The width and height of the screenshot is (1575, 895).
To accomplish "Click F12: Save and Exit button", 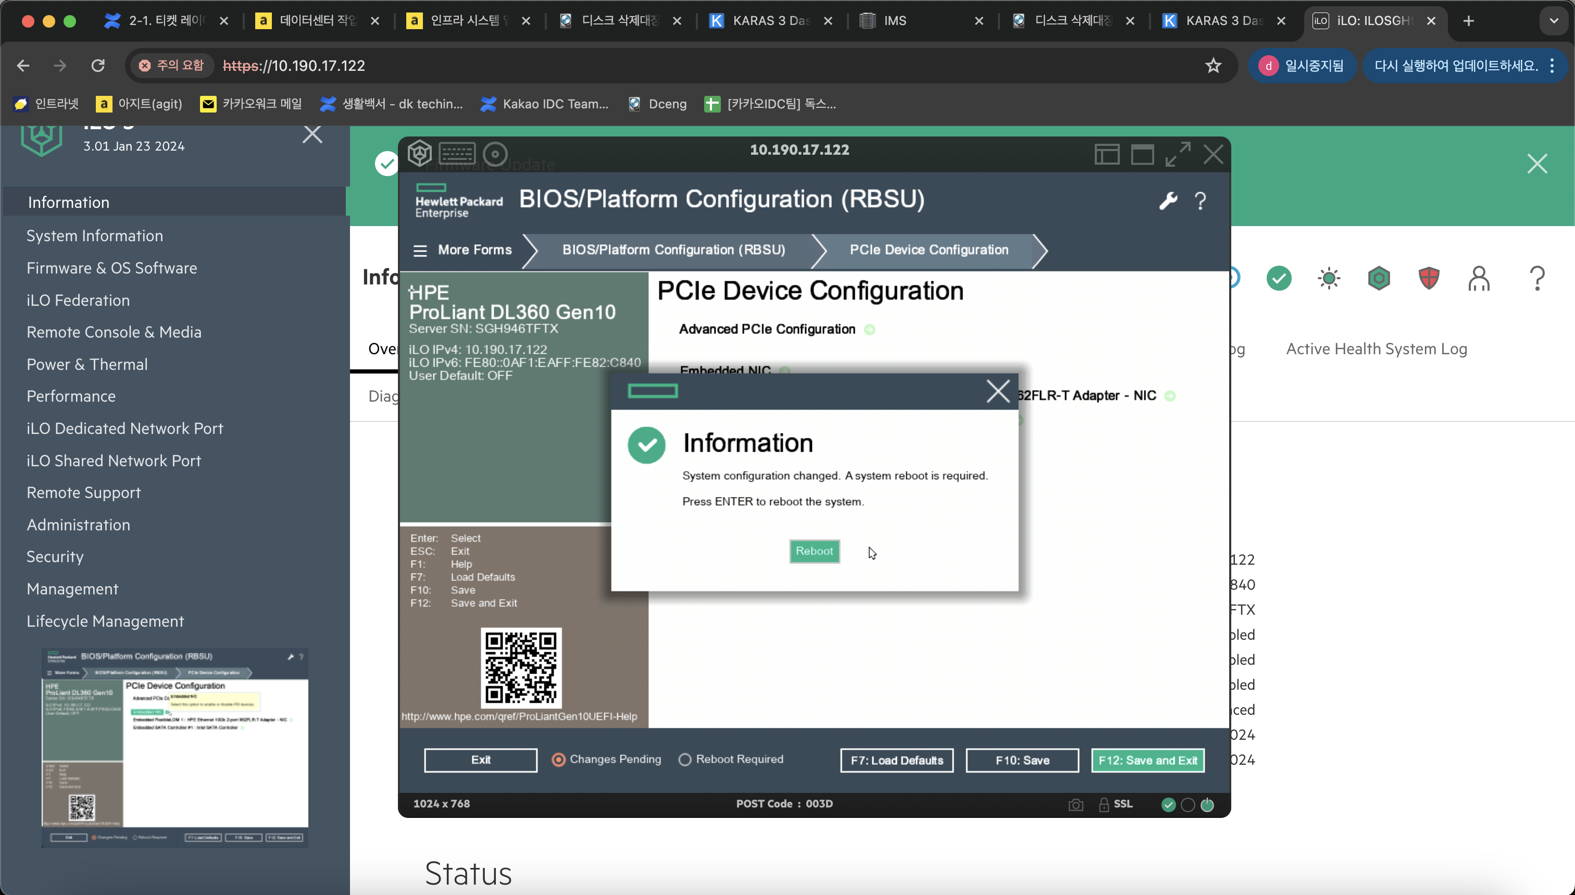I will coord(1147,761).
